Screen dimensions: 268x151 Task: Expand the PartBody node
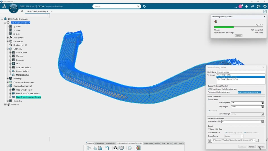(x=8, y=79)
